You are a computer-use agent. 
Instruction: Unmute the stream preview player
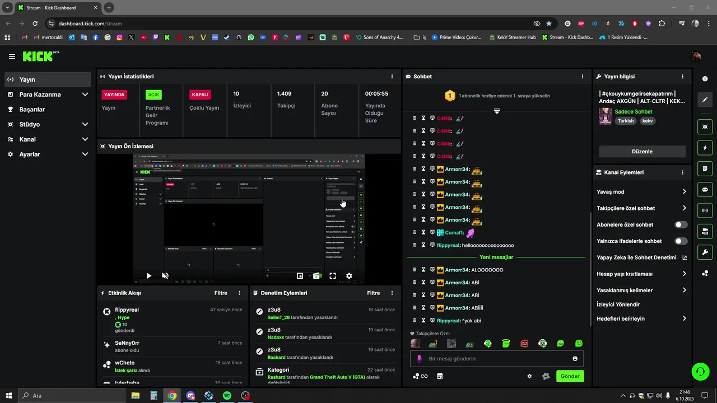click(x=165, y=275)
